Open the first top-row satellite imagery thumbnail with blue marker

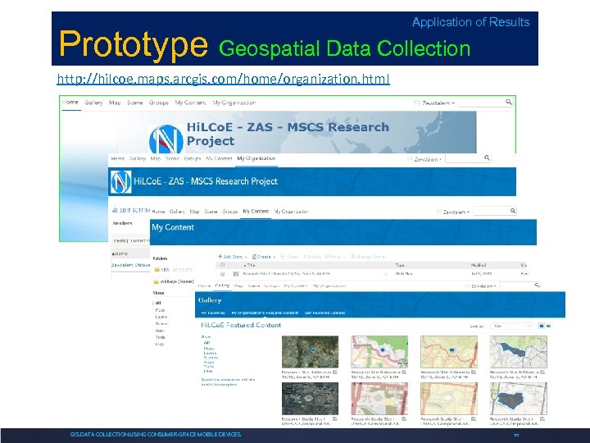310,352
